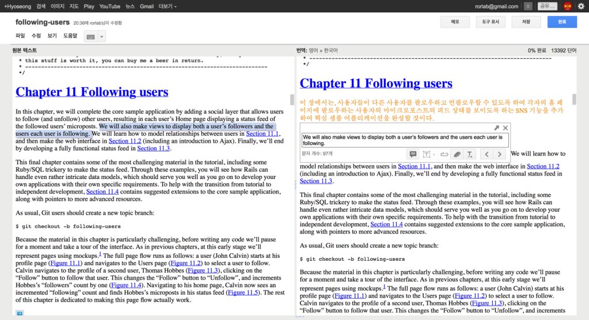
Task: Open settings gear in top bar
Action: click(581, 6)
